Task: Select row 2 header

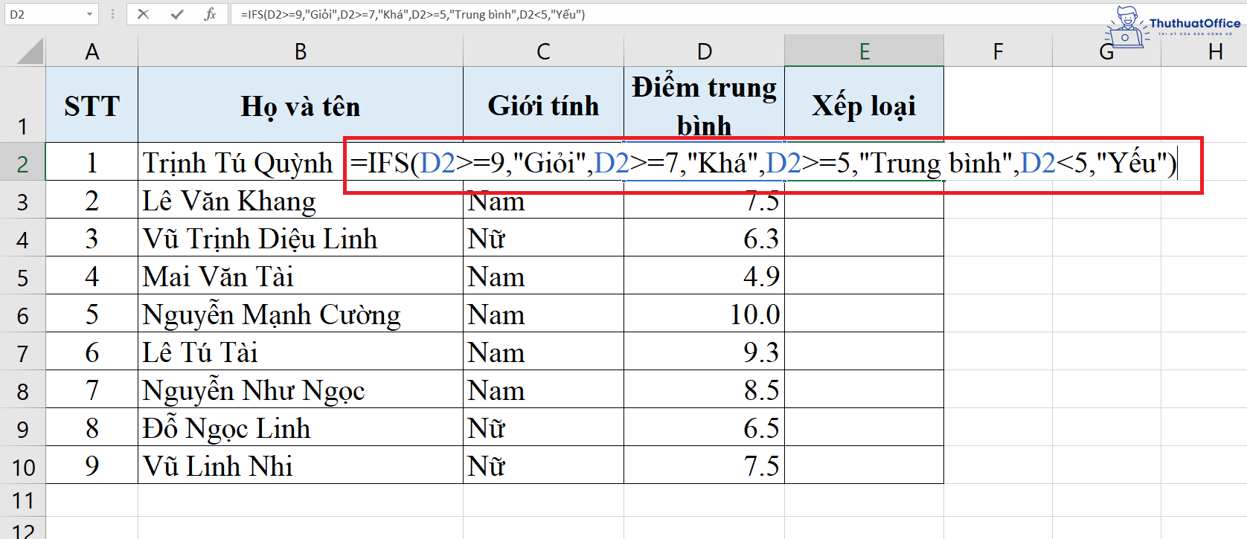Action: [x=22, y=161]
